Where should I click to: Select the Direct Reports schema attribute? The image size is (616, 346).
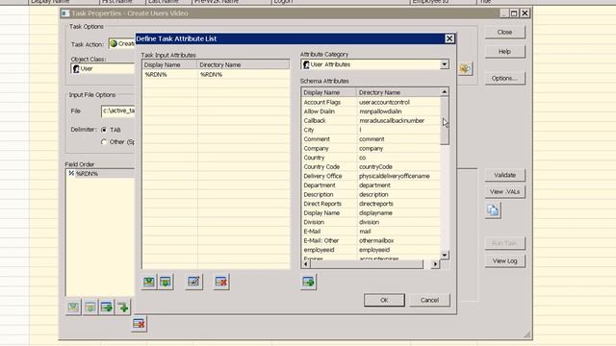(371, 204)
